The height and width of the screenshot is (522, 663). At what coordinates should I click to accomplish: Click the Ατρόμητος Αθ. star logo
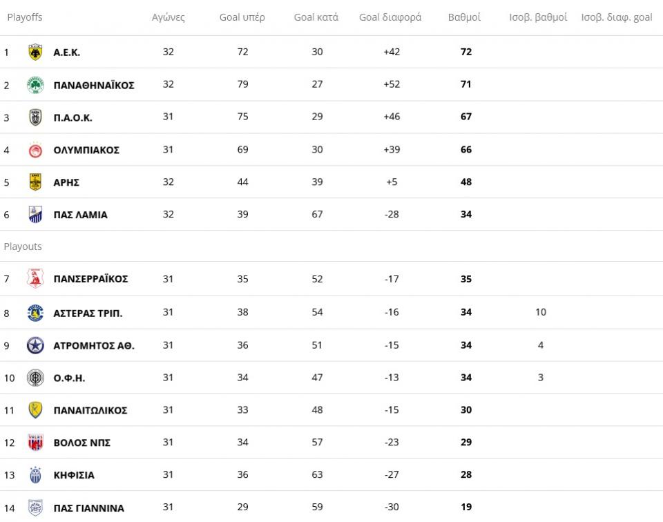click(x=35, y=345)
